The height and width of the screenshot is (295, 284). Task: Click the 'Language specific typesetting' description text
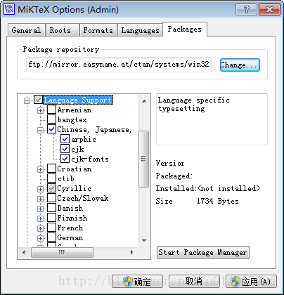tap(193, 105)
